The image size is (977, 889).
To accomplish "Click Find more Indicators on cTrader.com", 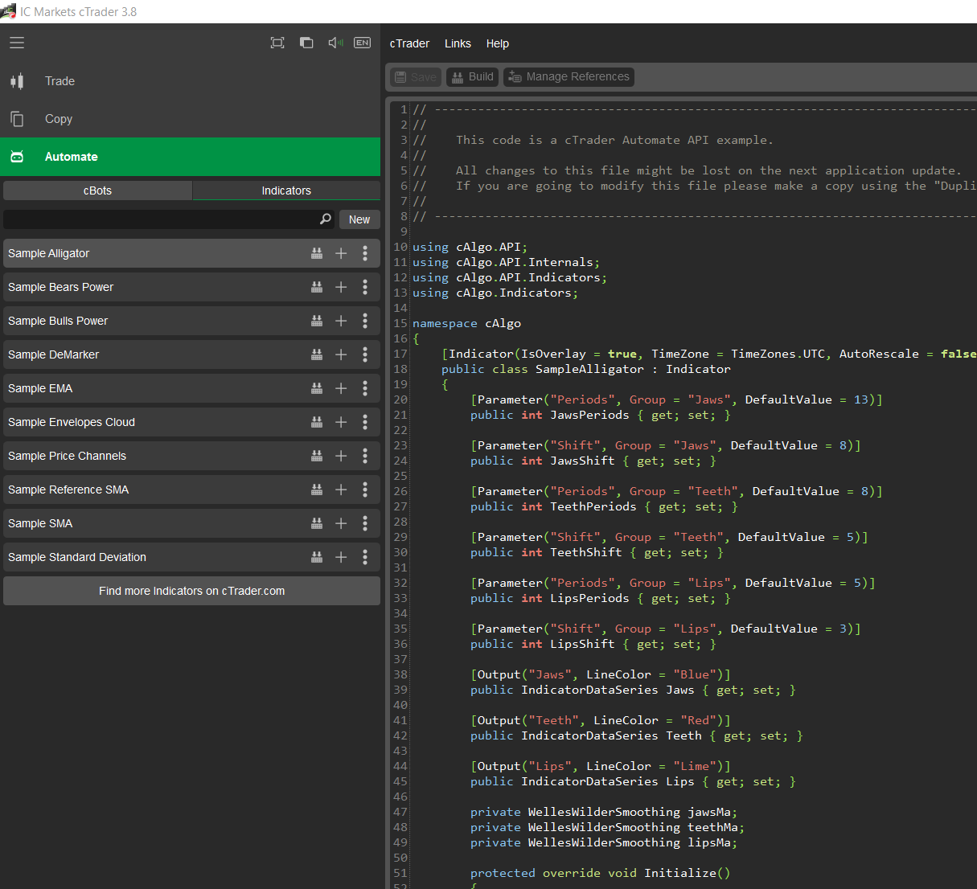I will tap(191, 591).
